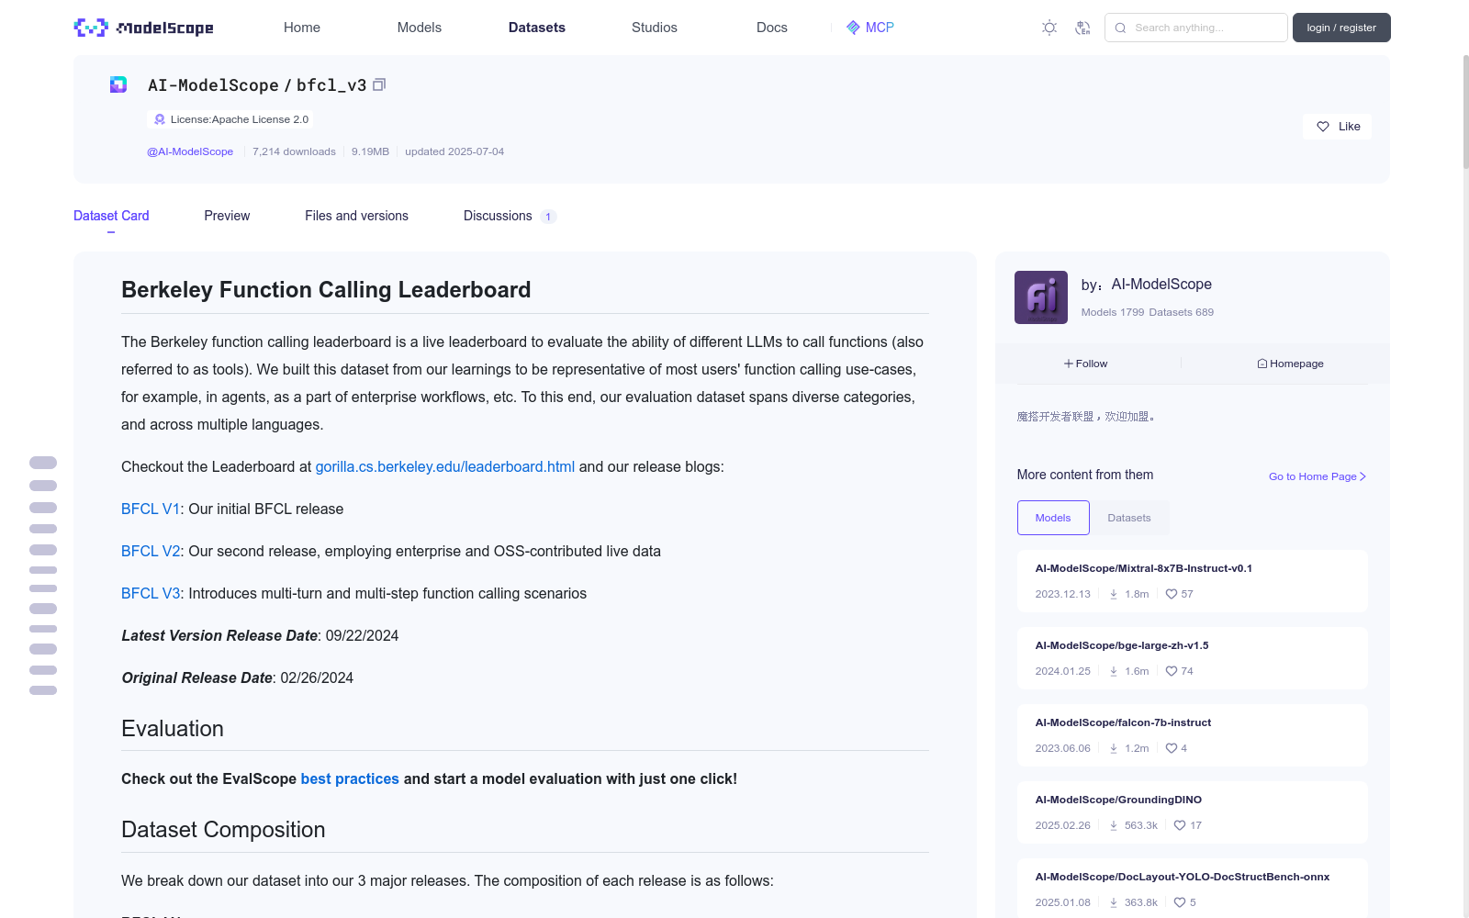The height and width of the screenshot is (918, 1469).
Task: Click the ModelScope logo
Action: 143,28
